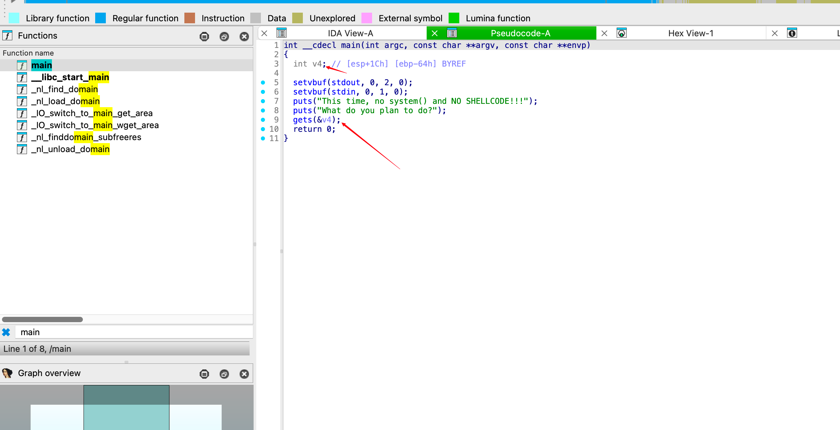Toggle breakpoint dot on line 5
Screen dimensions: 840x430
(x=263, y=82)
